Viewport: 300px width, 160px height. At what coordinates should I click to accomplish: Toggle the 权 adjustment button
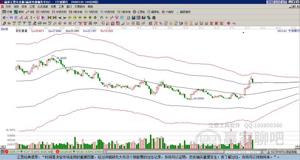38,18
